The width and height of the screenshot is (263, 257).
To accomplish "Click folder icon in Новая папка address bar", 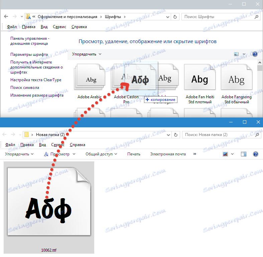I will coord(26,135).
